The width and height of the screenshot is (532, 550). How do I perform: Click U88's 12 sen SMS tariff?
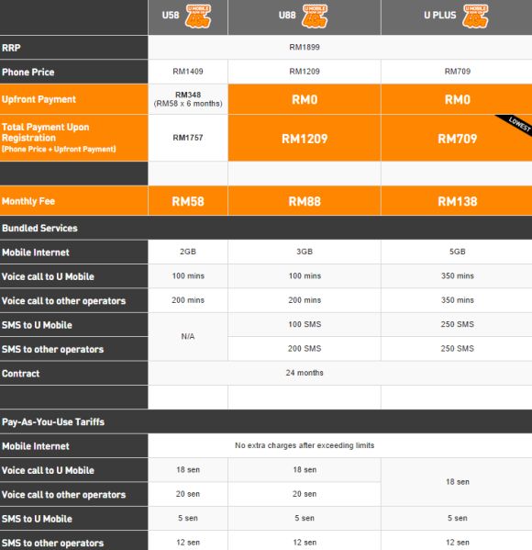tap(305, 542)
